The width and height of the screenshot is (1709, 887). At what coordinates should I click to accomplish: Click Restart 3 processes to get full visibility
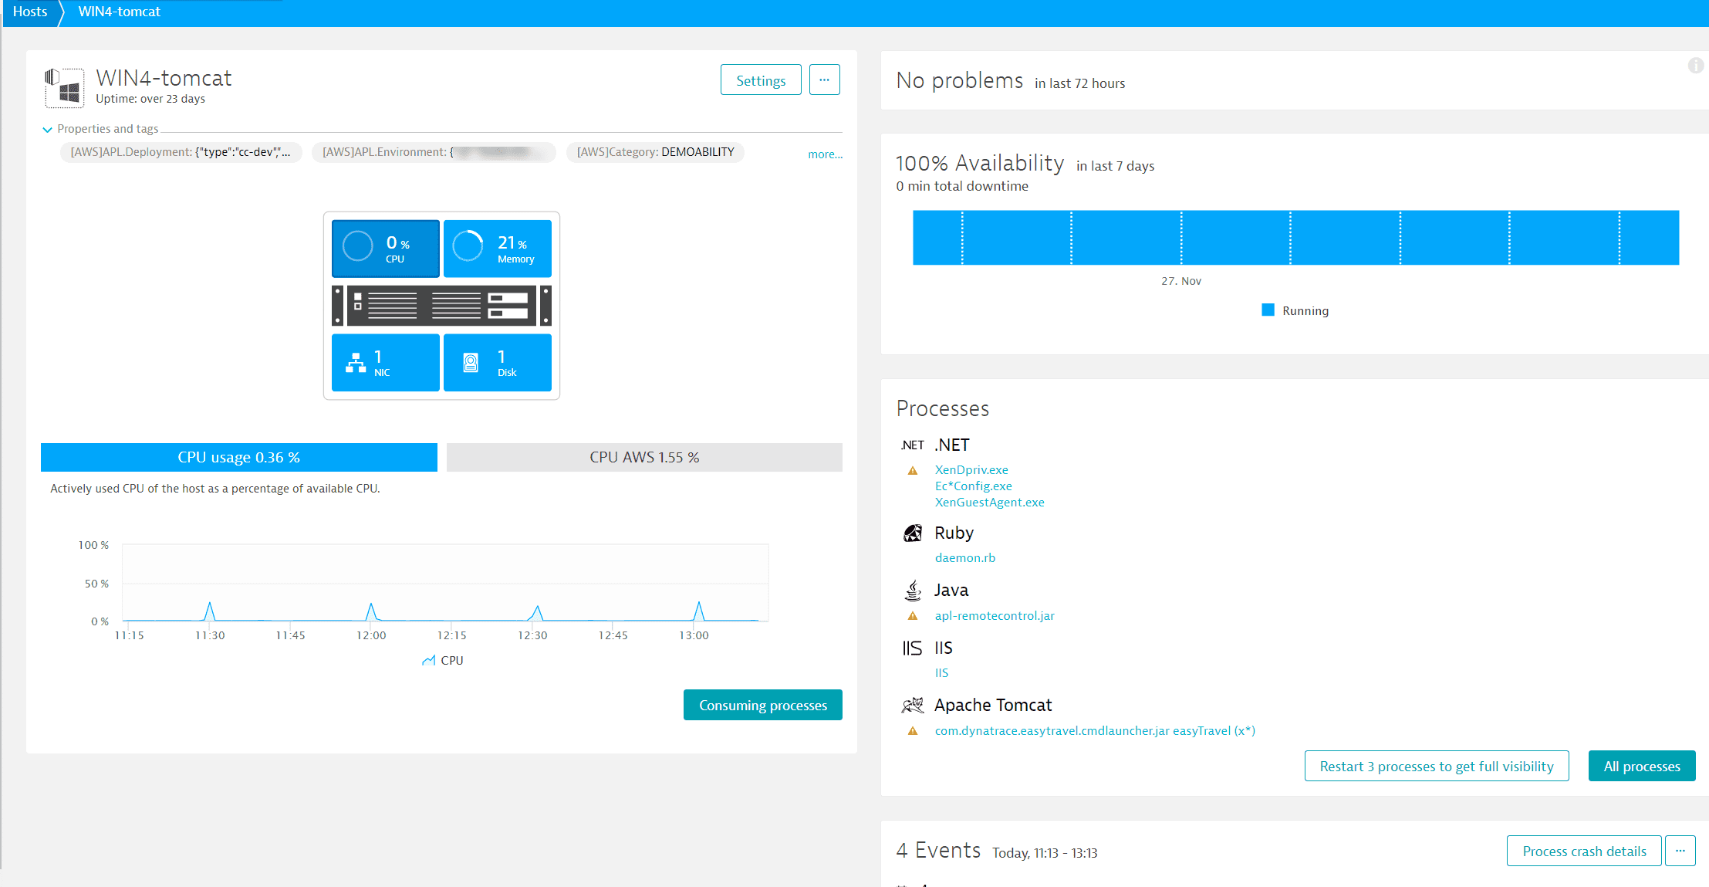tap(1437, 766)
